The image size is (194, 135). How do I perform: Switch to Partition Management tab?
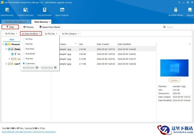16,22
